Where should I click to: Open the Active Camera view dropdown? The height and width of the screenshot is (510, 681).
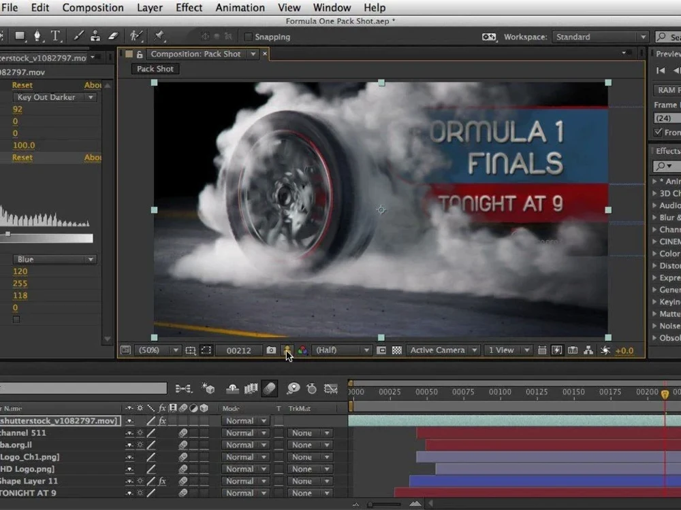[x=443, y=350]
